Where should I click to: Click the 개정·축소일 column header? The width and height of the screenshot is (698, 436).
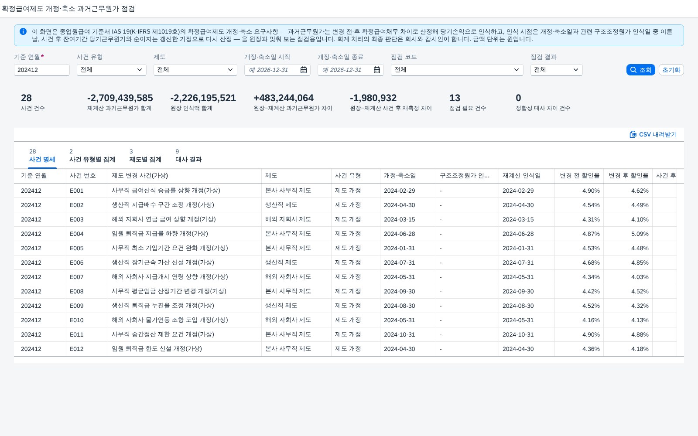tap(408, 176)
